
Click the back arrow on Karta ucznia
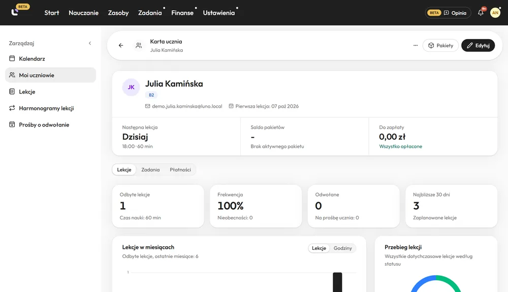(x=121, y=45)
